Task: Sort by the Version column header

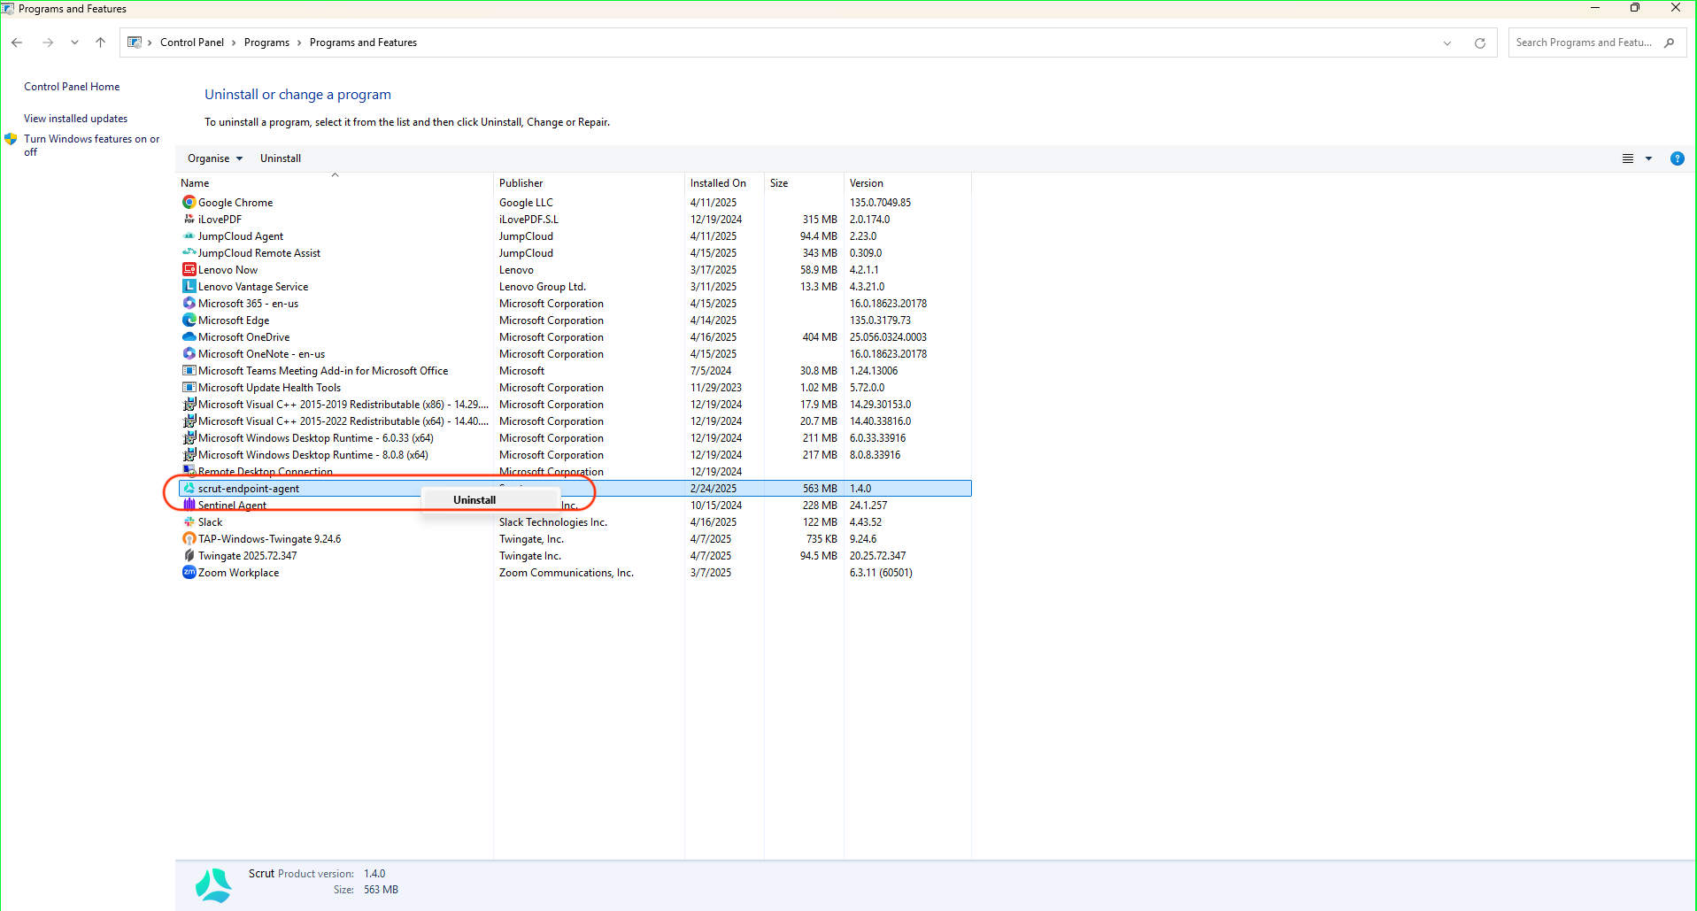Action: [907, 183]
